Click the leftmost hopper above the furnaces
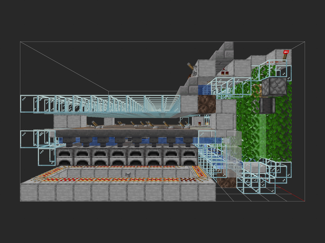The image size is (325, 243). tap(69, 141)
